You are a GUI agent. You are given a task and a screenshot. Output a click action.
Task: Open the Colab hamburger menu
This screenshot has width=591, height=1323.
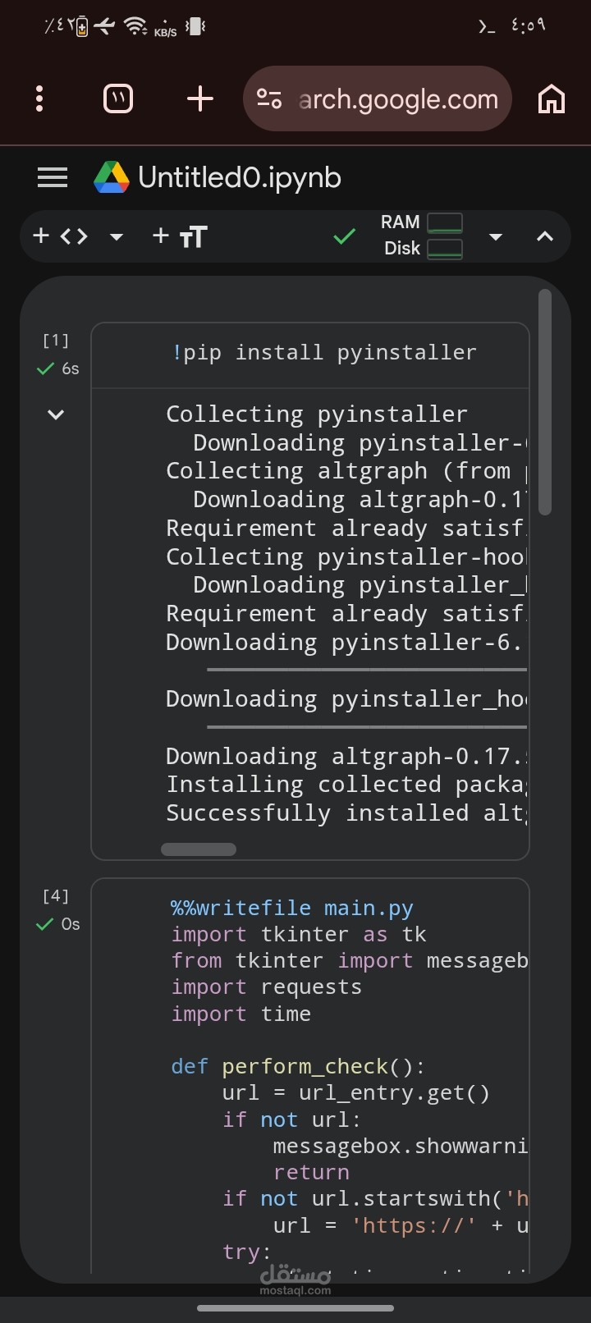(53, 177)
